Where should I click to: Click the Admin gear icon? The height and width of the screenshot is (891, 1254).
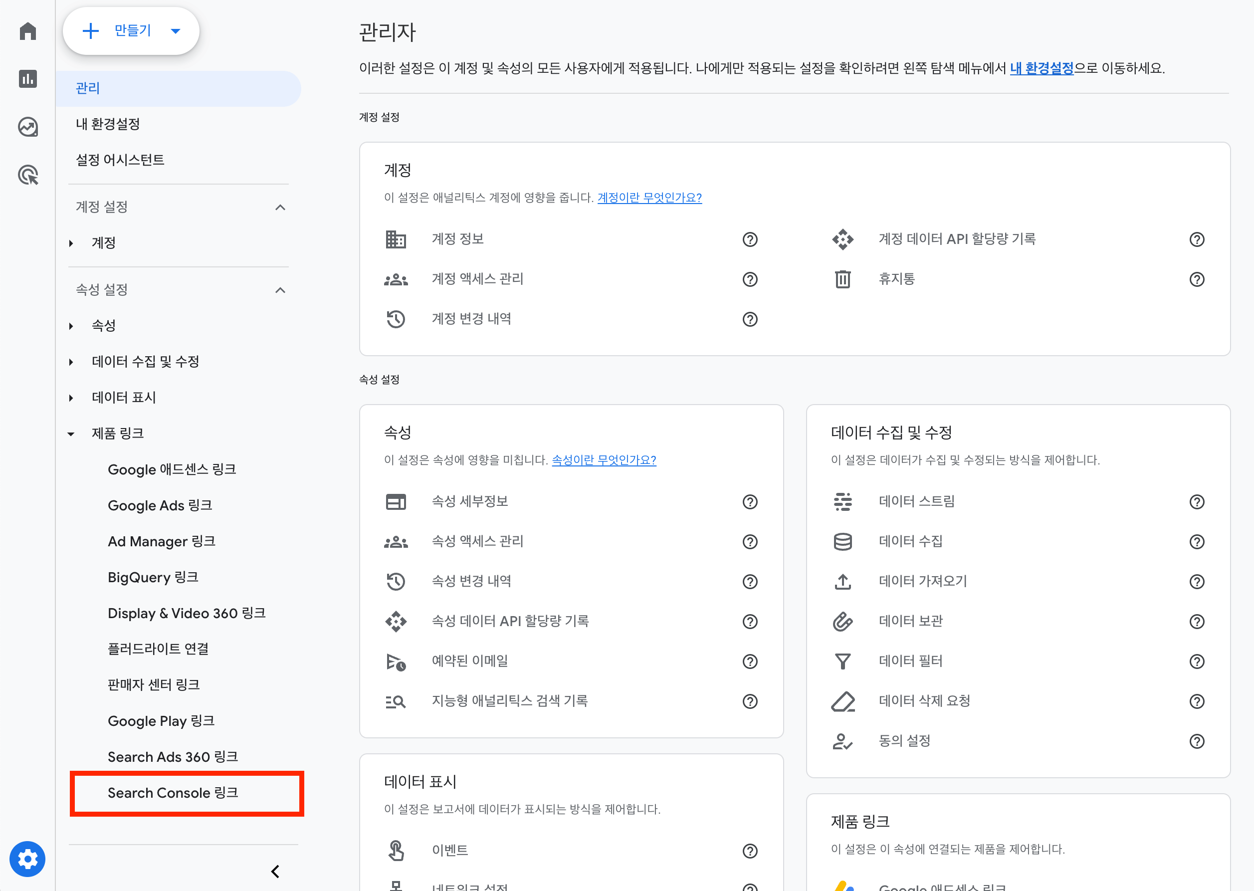click(x=27, y=859)
